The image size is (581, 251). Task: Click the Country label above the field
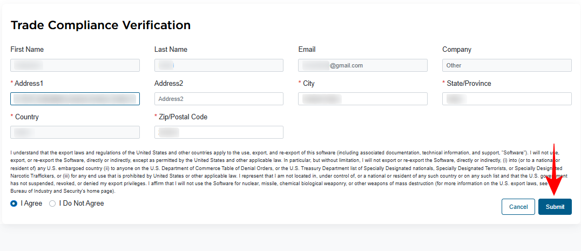point(26,117)
